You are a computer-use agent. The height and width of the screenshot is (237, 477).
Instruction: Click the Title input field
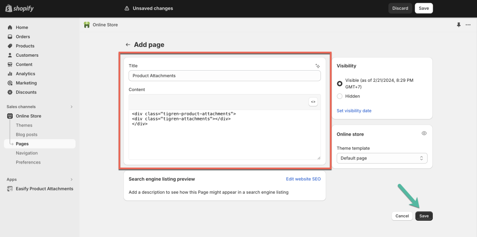[x=225, y=76]
